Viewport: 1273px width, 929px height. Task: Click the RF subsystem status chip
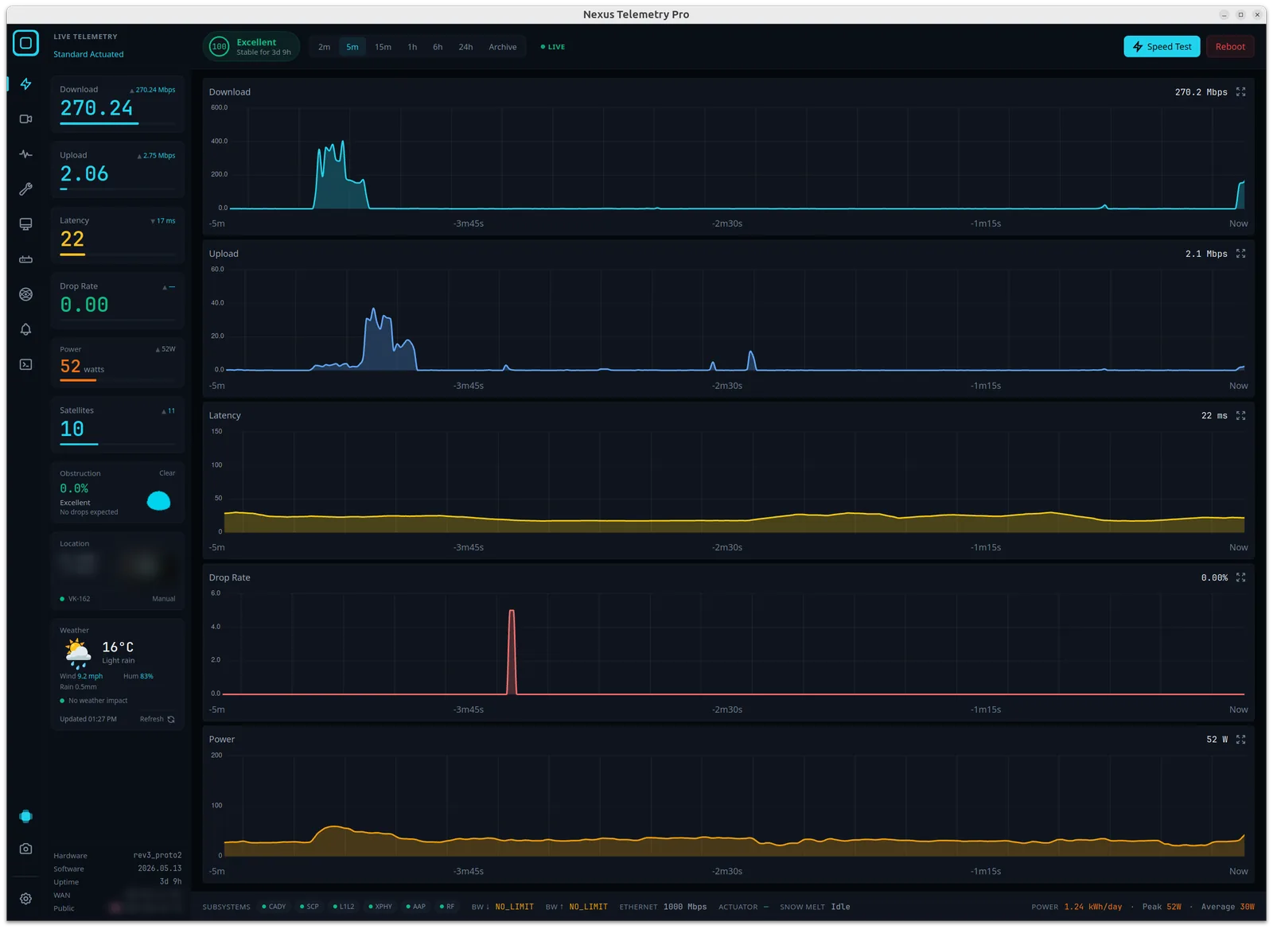tap(447, 907)
